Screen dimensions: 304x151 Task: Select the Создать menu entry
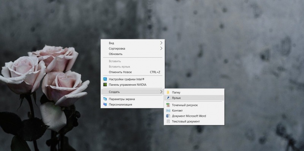pyautogui.click(x=133, y=92)
